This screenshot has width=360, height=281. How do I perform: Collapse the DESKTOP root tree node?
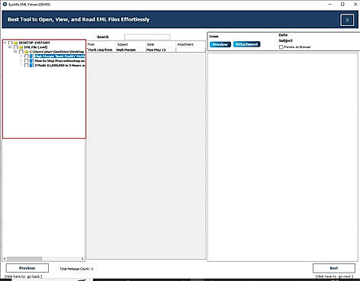5,43
